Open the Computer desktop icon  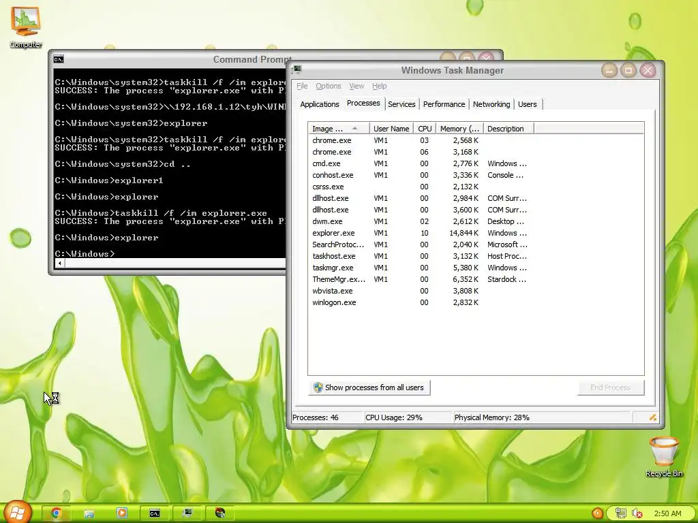click(x=26, y=27)
